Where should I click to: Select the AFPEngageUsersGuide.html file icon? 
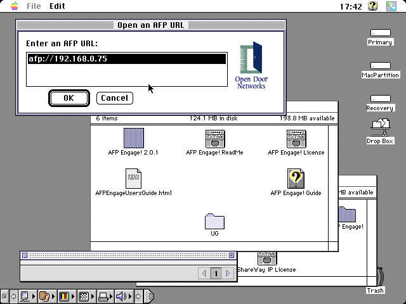(133, 179)
